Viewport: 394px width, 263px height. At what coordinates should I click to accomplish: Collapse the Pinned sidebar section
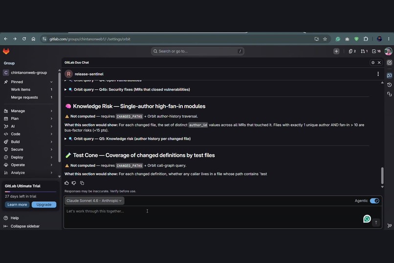[28, 82]
